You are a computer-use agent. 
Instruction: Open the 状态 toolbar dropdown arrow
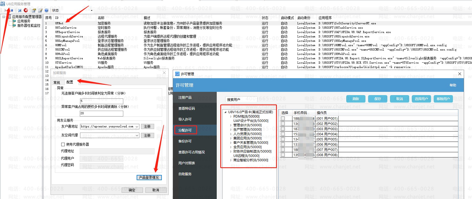coord(92,11)
